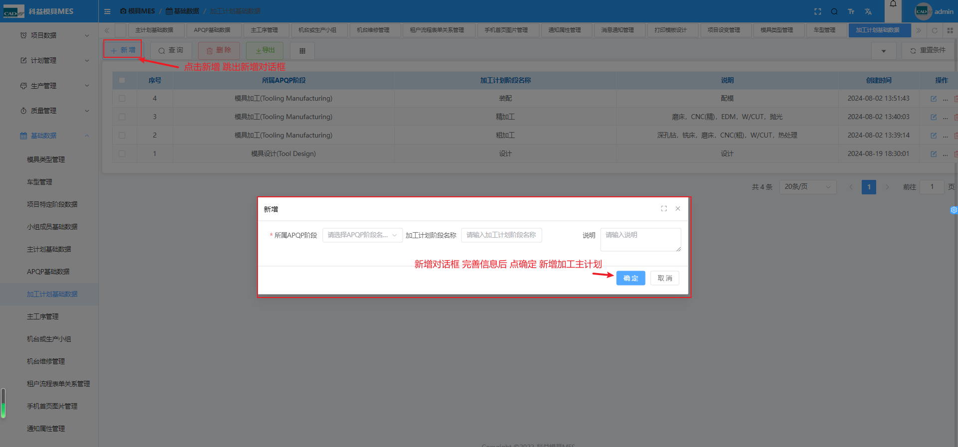Edit the 装配 row via pencil icon
Screen dimensions: 958x447
(934, 99)
